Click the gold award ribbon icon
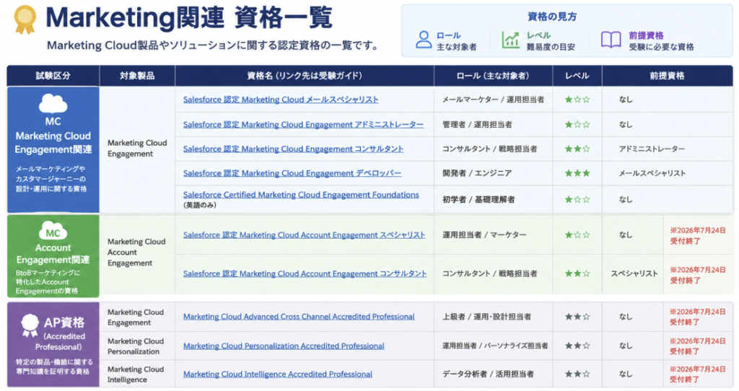Viewport: 739px width, 391px height. (25, 19)
